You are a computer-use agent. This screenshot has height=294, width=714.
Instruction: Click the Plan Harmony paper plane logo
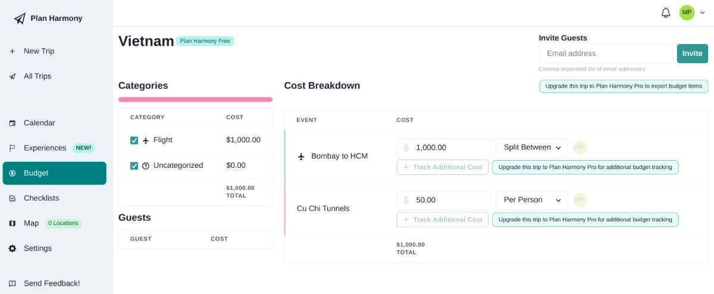pyautogui.click(x=20, y=18)
